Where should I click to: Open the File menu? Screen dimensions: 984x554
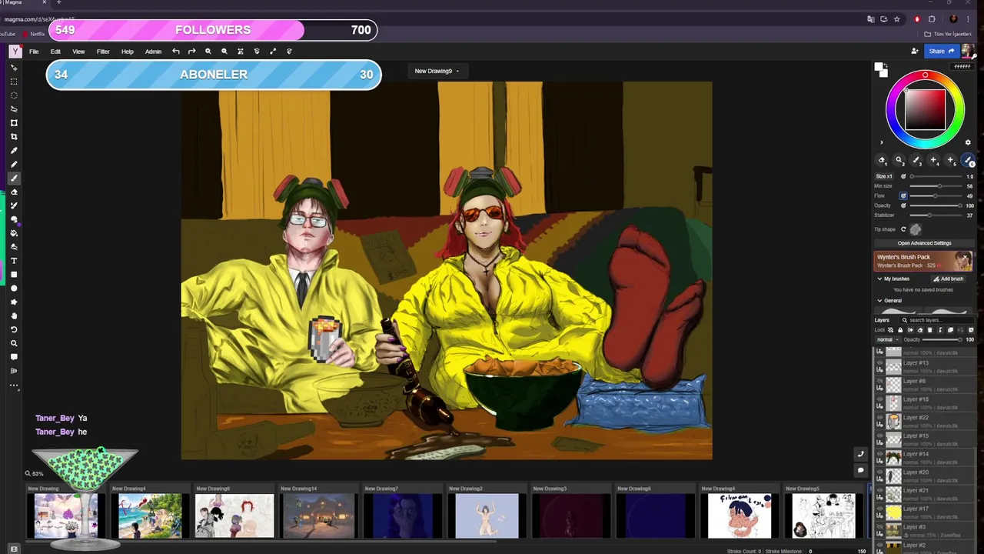click(34, 52)
